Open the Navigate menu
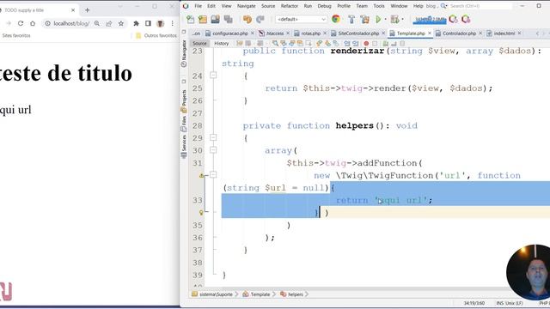Viewport: 550px width, 309px height. (247, 6)
